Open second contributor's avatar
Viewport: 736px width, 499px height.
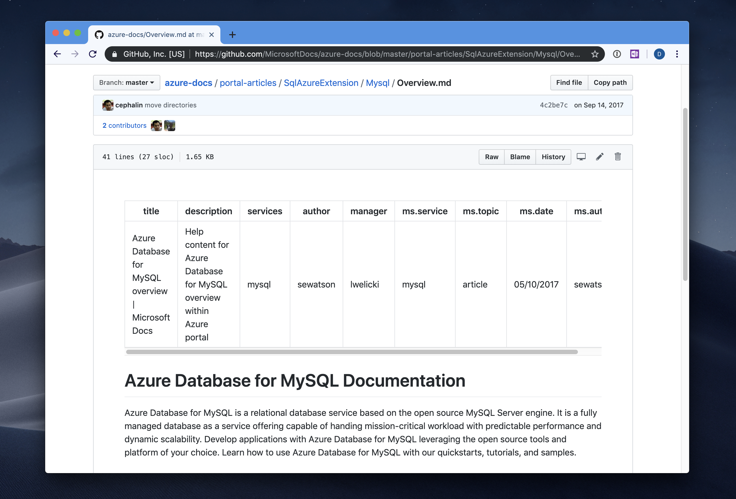(169, 125)
